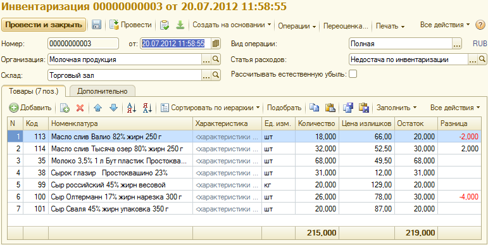The width and height of the screenshot is (488, 245).
Task: Click the Склад field Торговый зал
Action: 125,75
